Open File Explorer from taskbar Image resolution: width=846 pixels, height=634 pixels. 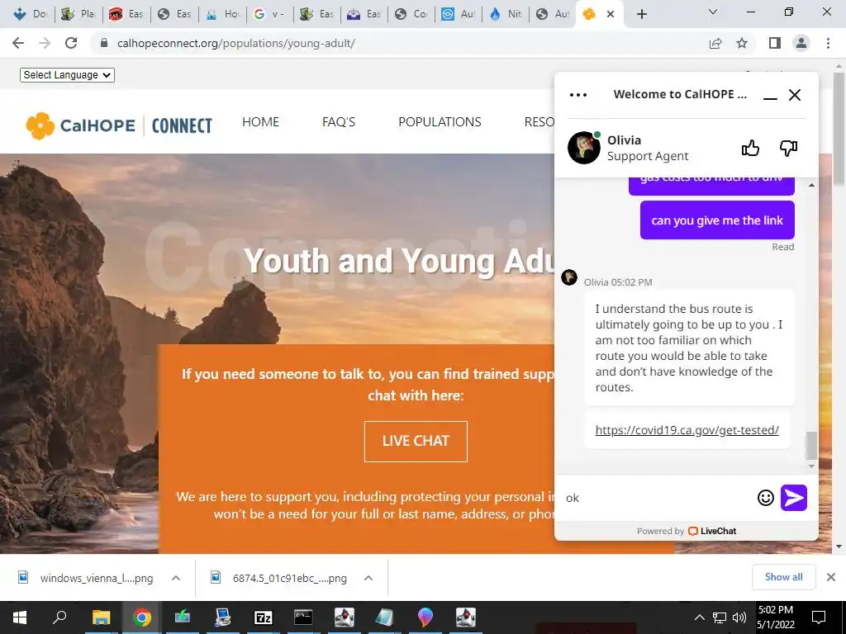click(101, 617)
